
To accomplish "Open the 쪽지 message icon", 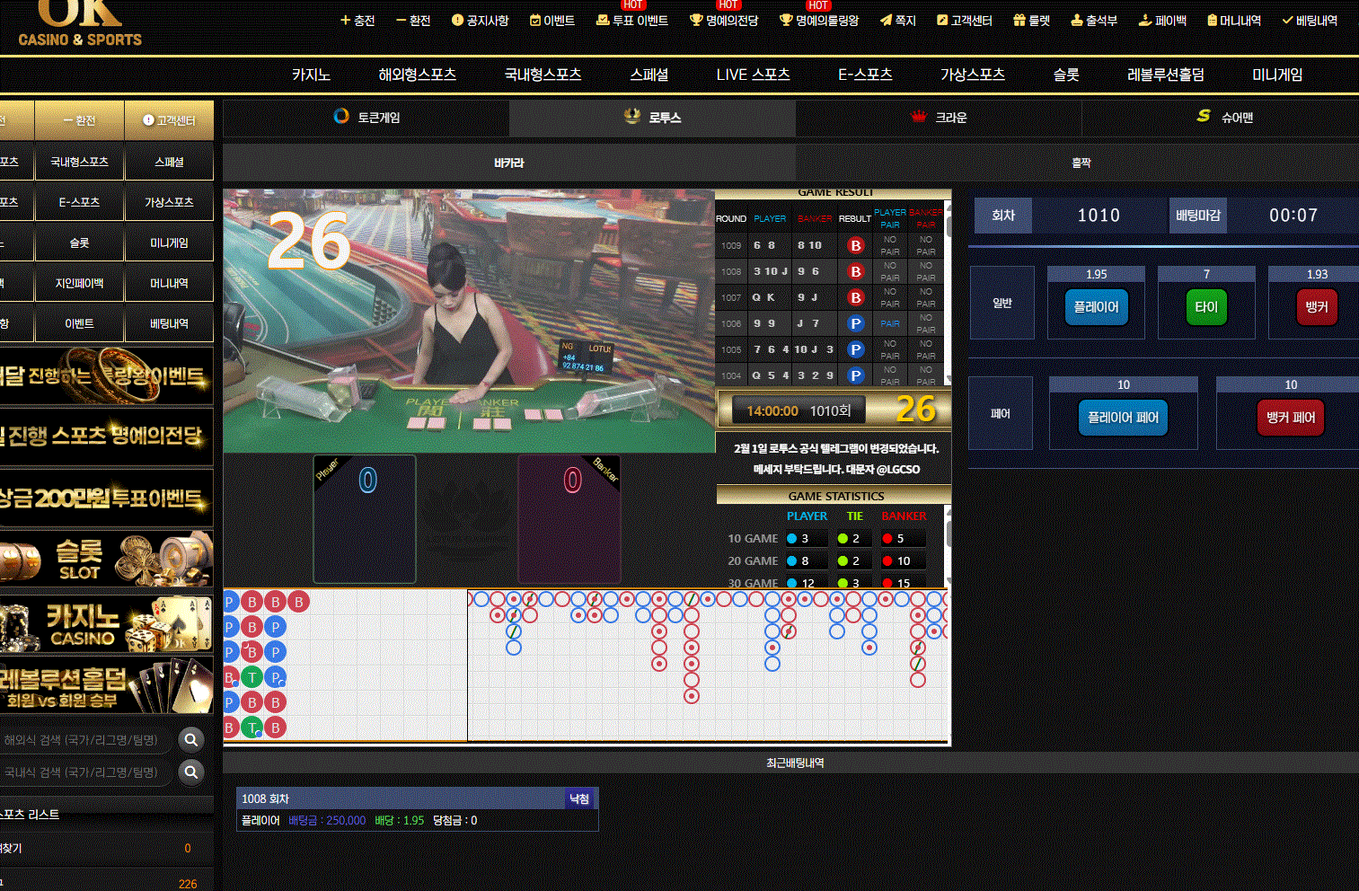I will point(886,20).
